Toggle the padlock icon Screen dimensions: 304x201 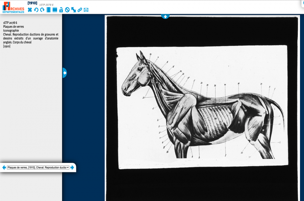point(61,10)
